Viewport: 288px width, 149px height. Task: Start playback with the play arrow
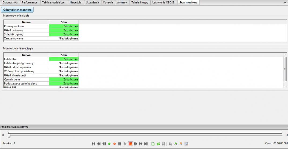coord(125,144)
